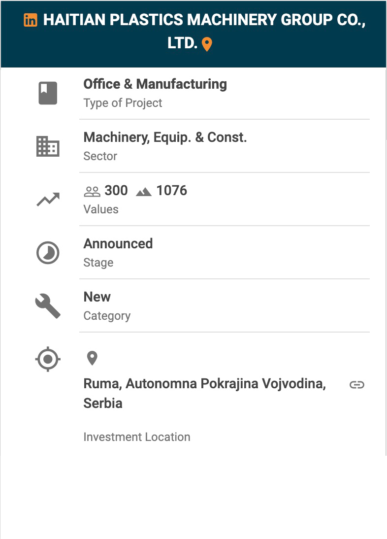This screenshot has width=387, height=539.
Task: Click the Sector building icon
Action: click(x=48, y=146)
